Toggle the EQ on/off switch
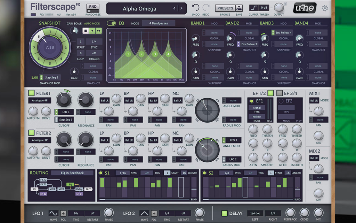The image size is (356, 223). pos(111,23)
